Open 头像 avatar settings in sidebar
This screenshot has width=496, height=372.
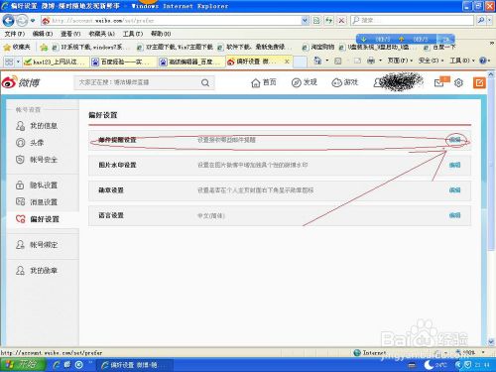[30, 143]
